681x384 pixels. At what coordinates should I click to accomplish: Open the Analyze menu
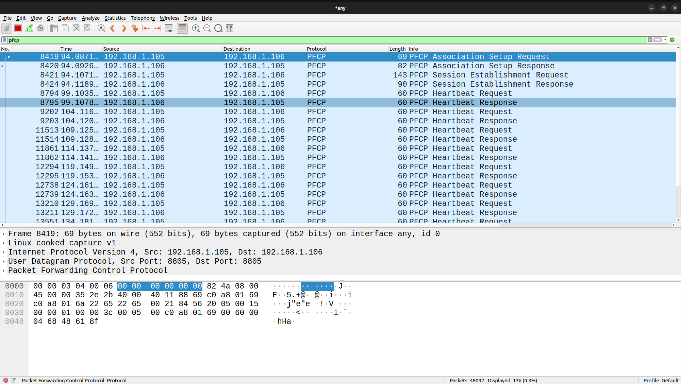click(x=90, y=18)
